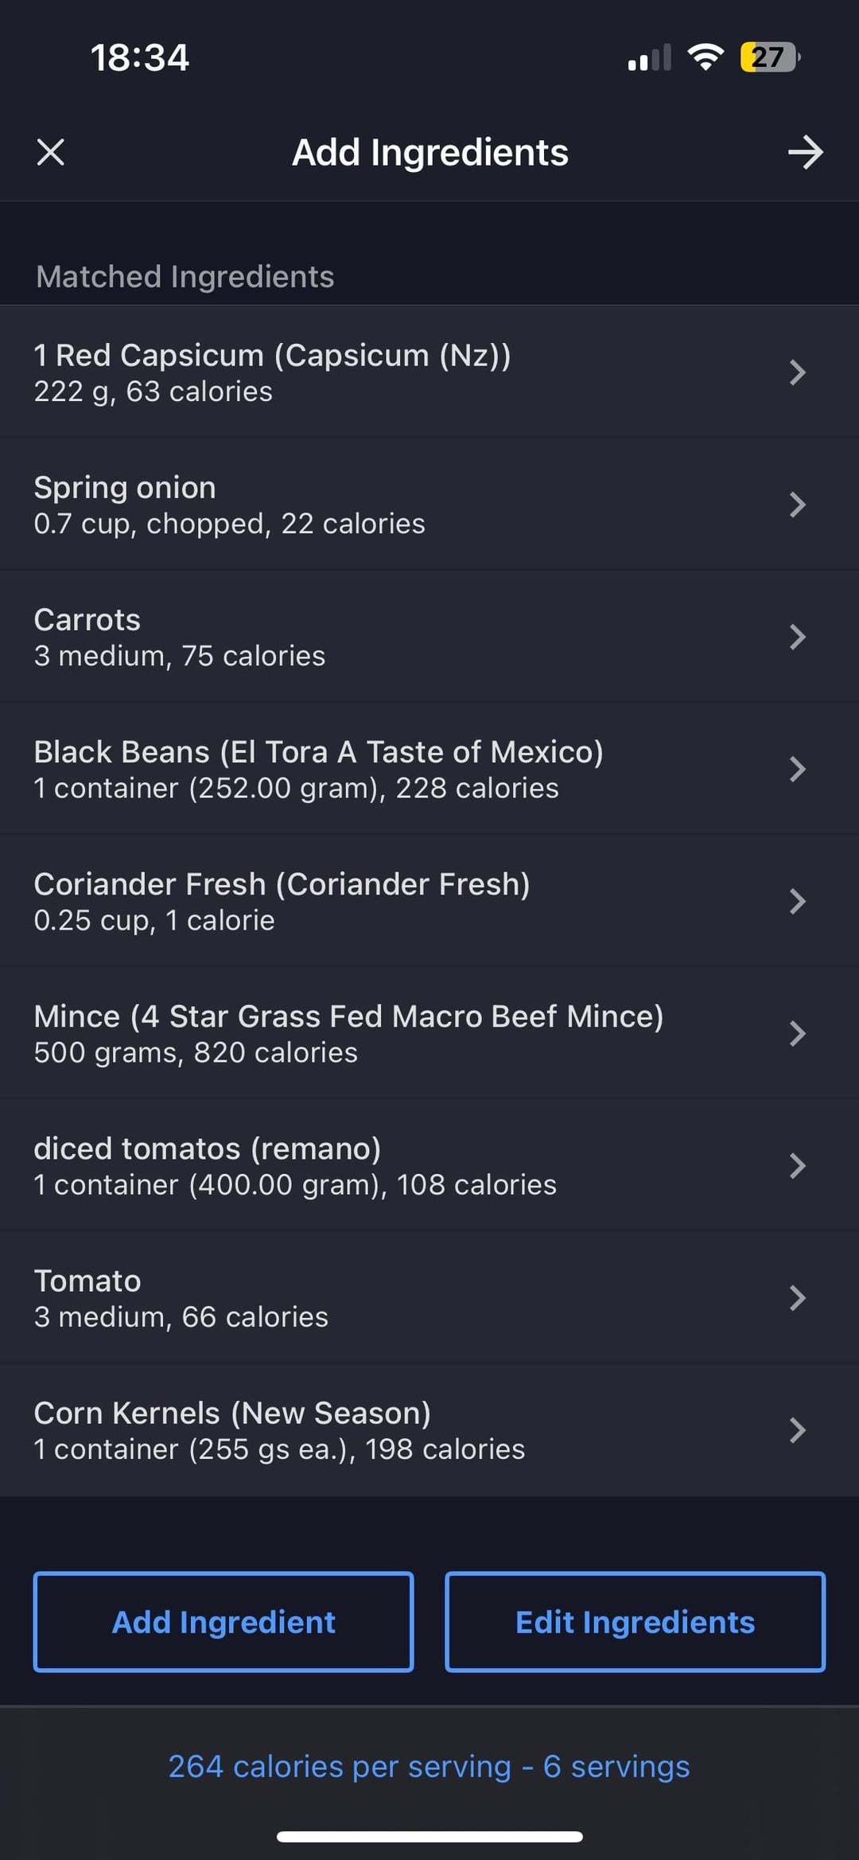The image size is (859, 1860).
Task: Tap the forward arrow to continue
Action: tap(805, 152)
